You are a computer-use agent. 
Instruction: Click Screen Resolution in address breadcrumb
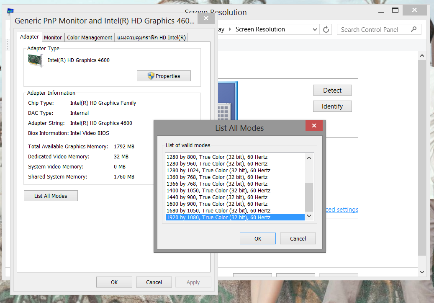coord(260,29)
